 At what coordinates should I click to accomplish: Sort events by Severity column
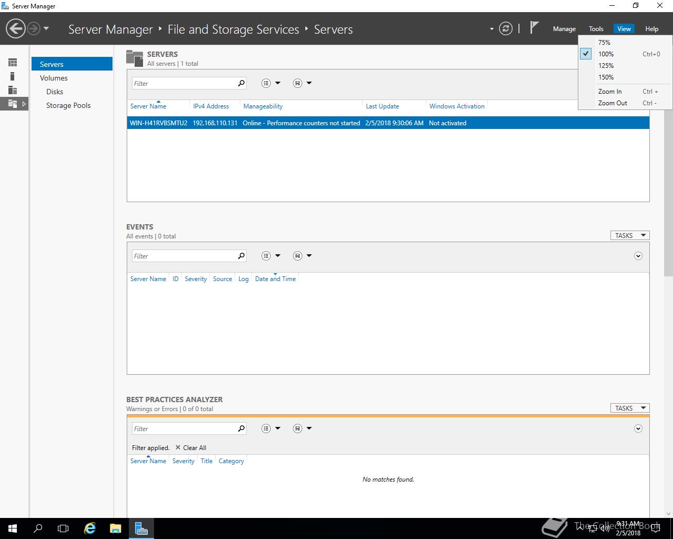point(196,278)
